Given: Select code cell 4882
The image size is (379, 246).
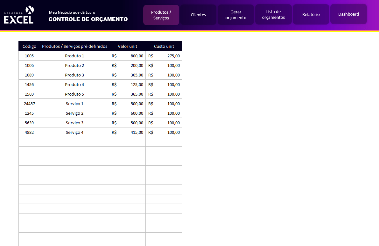Looking at the screenshot, I should [29, 133].
